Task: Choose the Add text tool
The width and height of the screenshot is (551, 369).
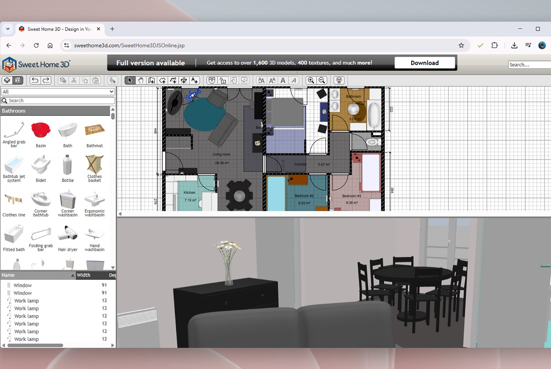Action: point(194,80)
